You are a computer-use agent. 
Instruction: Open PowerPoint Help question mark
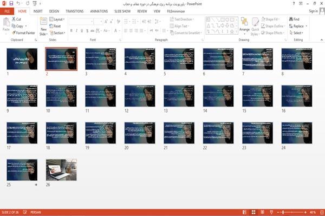click(x=294, y=4)
